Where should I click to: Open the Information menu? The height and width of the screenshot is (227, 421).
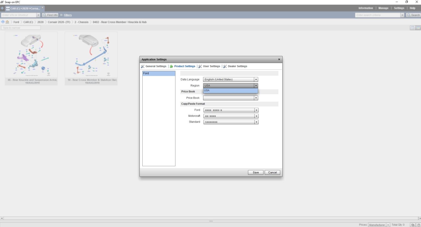pos(365,8)
